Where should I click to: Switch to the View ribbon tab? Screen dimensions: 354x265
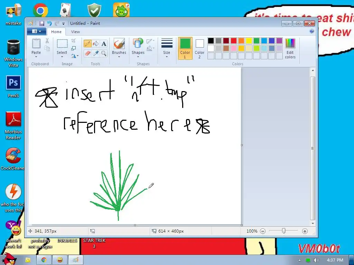pyautogui.click(x=75, y=32)
